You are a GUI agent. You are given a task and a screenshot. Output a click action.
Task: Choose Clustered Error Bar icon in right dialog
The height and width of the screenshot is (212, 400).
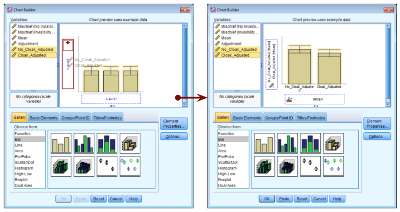click(333, 166)
